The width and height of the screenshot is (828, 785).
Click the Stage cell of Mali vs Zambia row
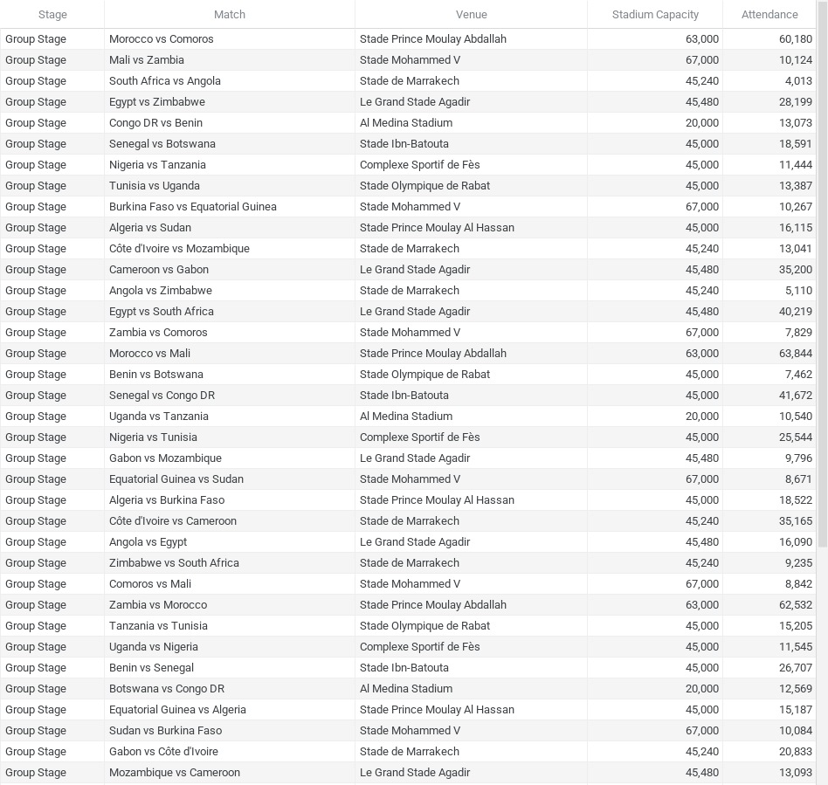coord(36,60)
